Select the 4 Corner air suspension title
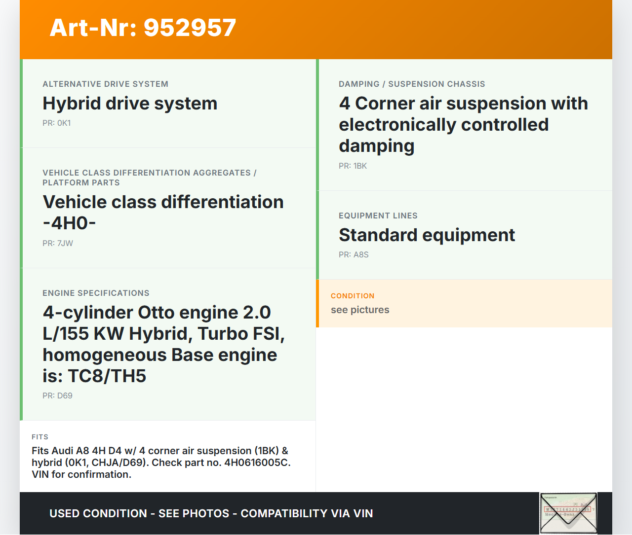The image size is (632, 535). 463,125
